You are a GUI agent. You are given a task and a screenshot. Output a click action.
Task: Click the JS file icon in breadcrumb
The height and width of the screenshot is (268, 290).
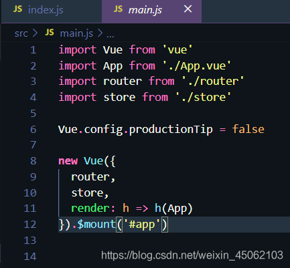tap(50, 33)
